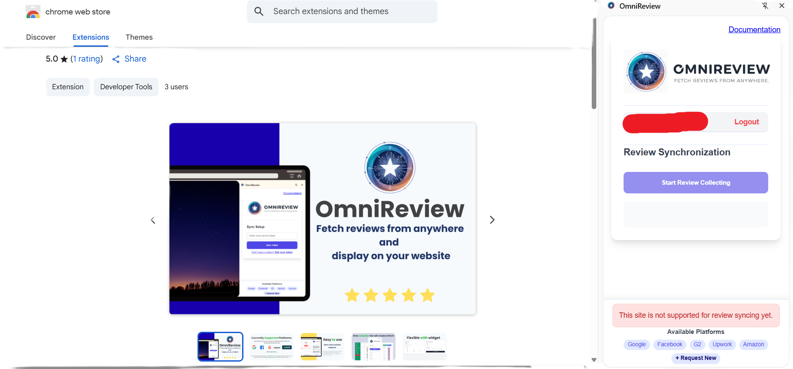Go to next carousel screenshot
Viewport: 793px width, 369px height.
492,220
